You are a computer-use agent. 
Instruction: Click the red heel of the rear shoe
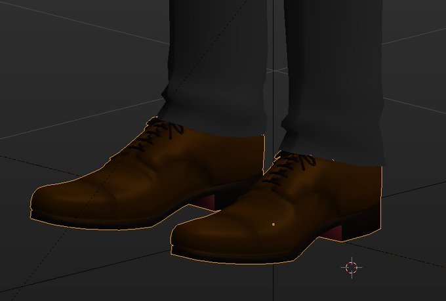205,202
